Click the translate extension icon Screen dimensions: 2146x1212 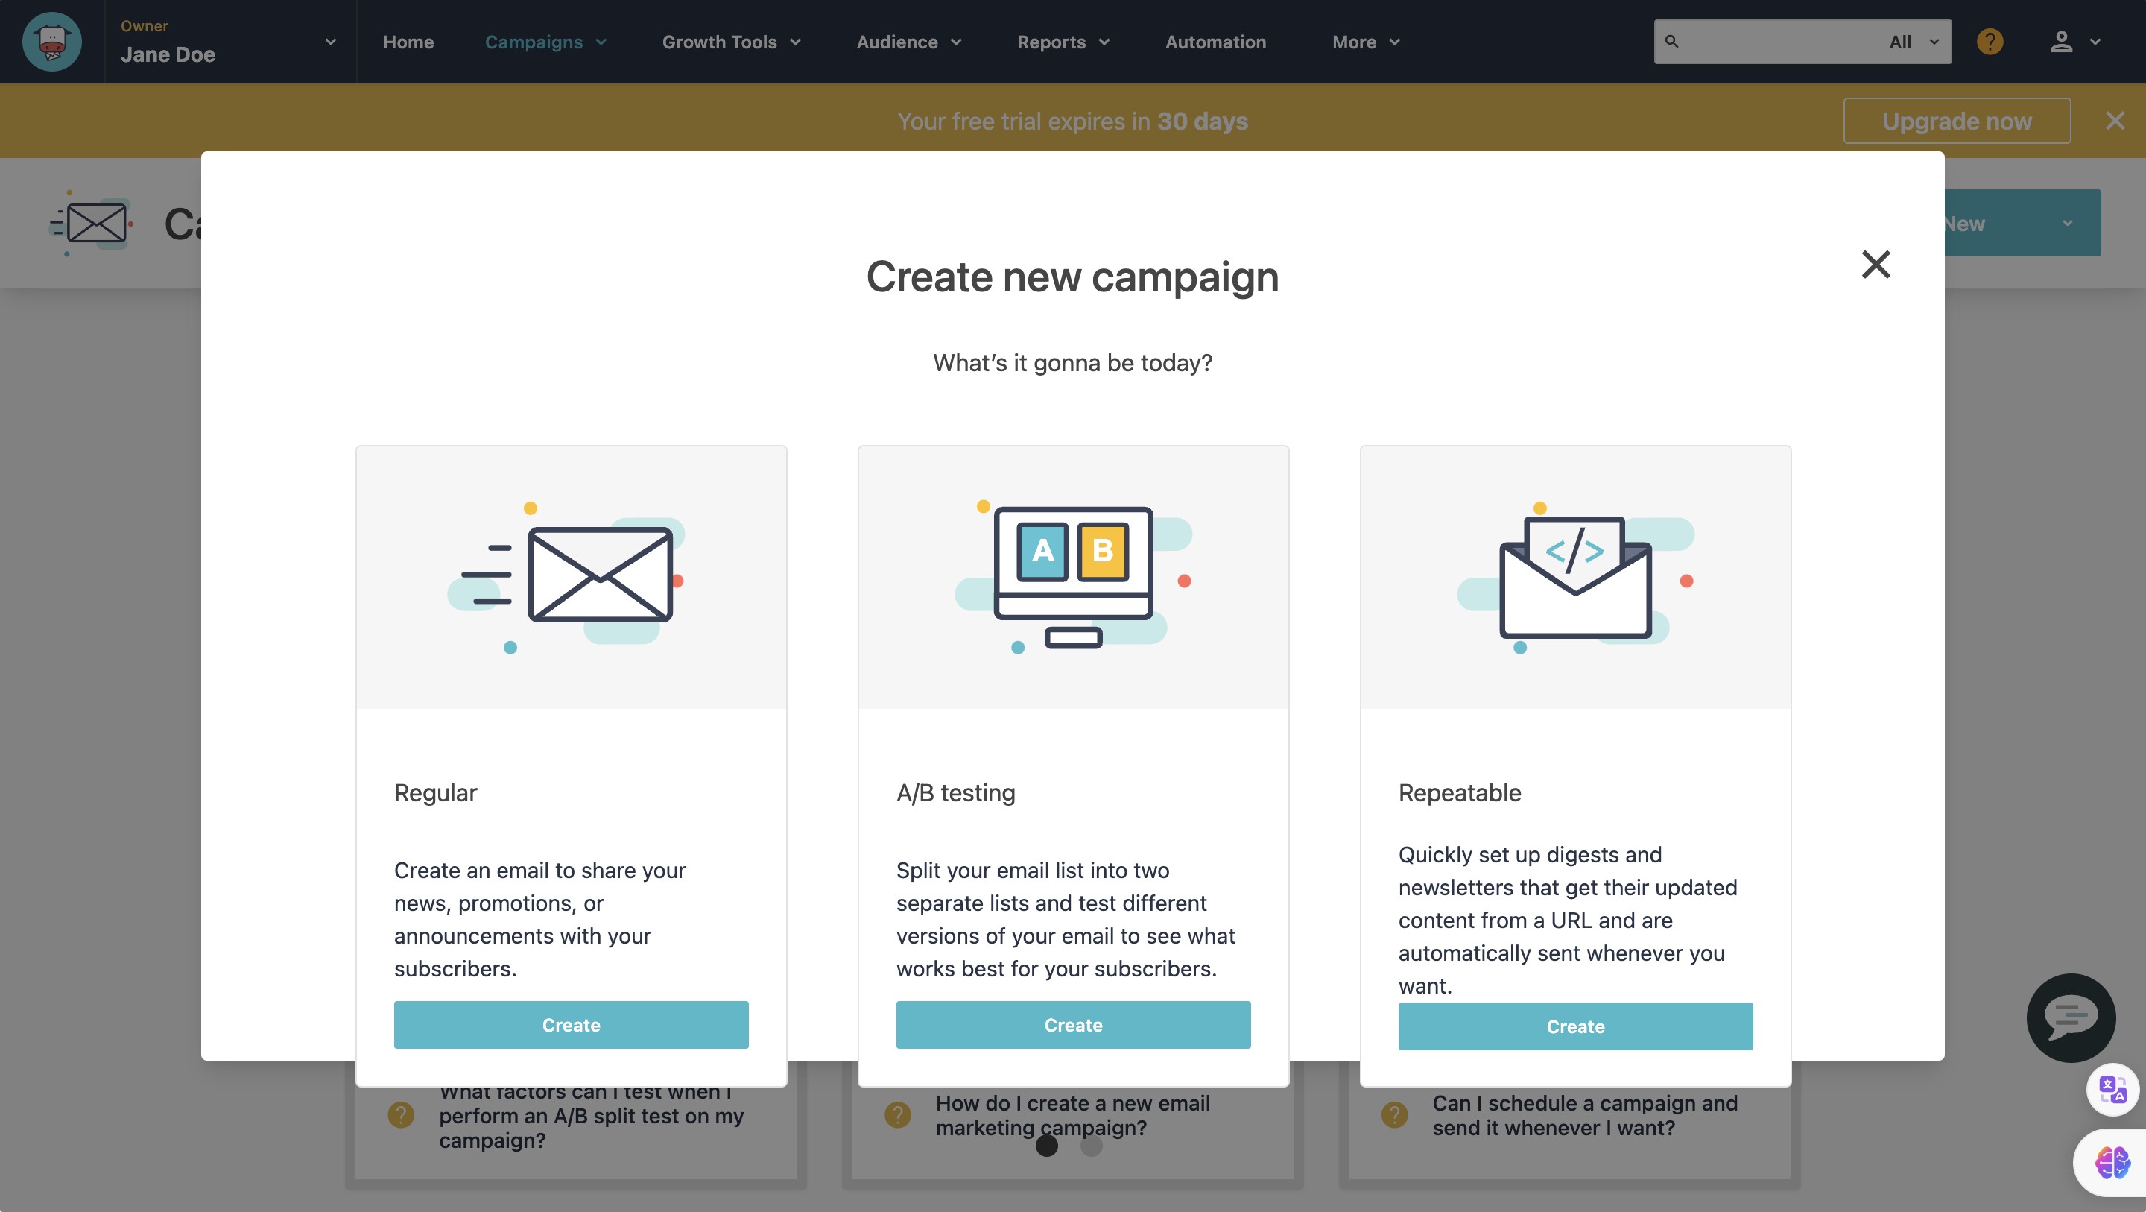pyautogui.click(x=2112, y=1088)
